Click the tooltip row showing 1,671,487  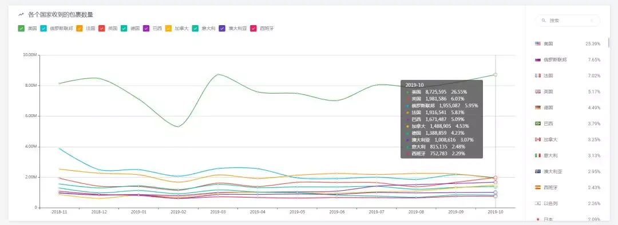coord(435,119)
